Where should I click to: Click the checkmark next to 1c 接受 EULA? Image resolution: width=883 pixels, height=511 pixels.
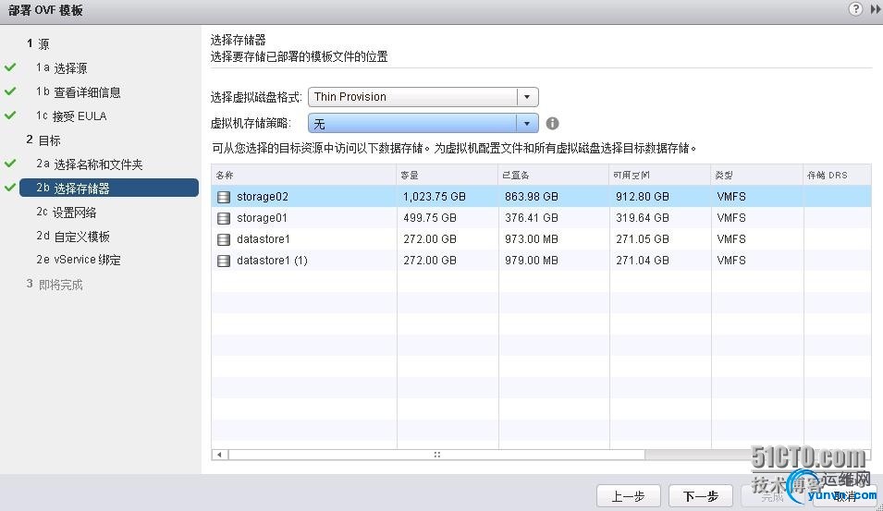coord(10,116)
